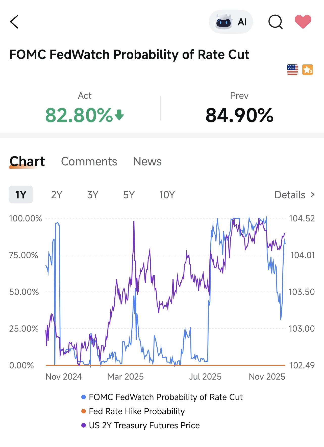Image resolution: width=324 pixels, height=447 pixels.
Task: Tap the search magnifier icon
Action: click(275, 22)
